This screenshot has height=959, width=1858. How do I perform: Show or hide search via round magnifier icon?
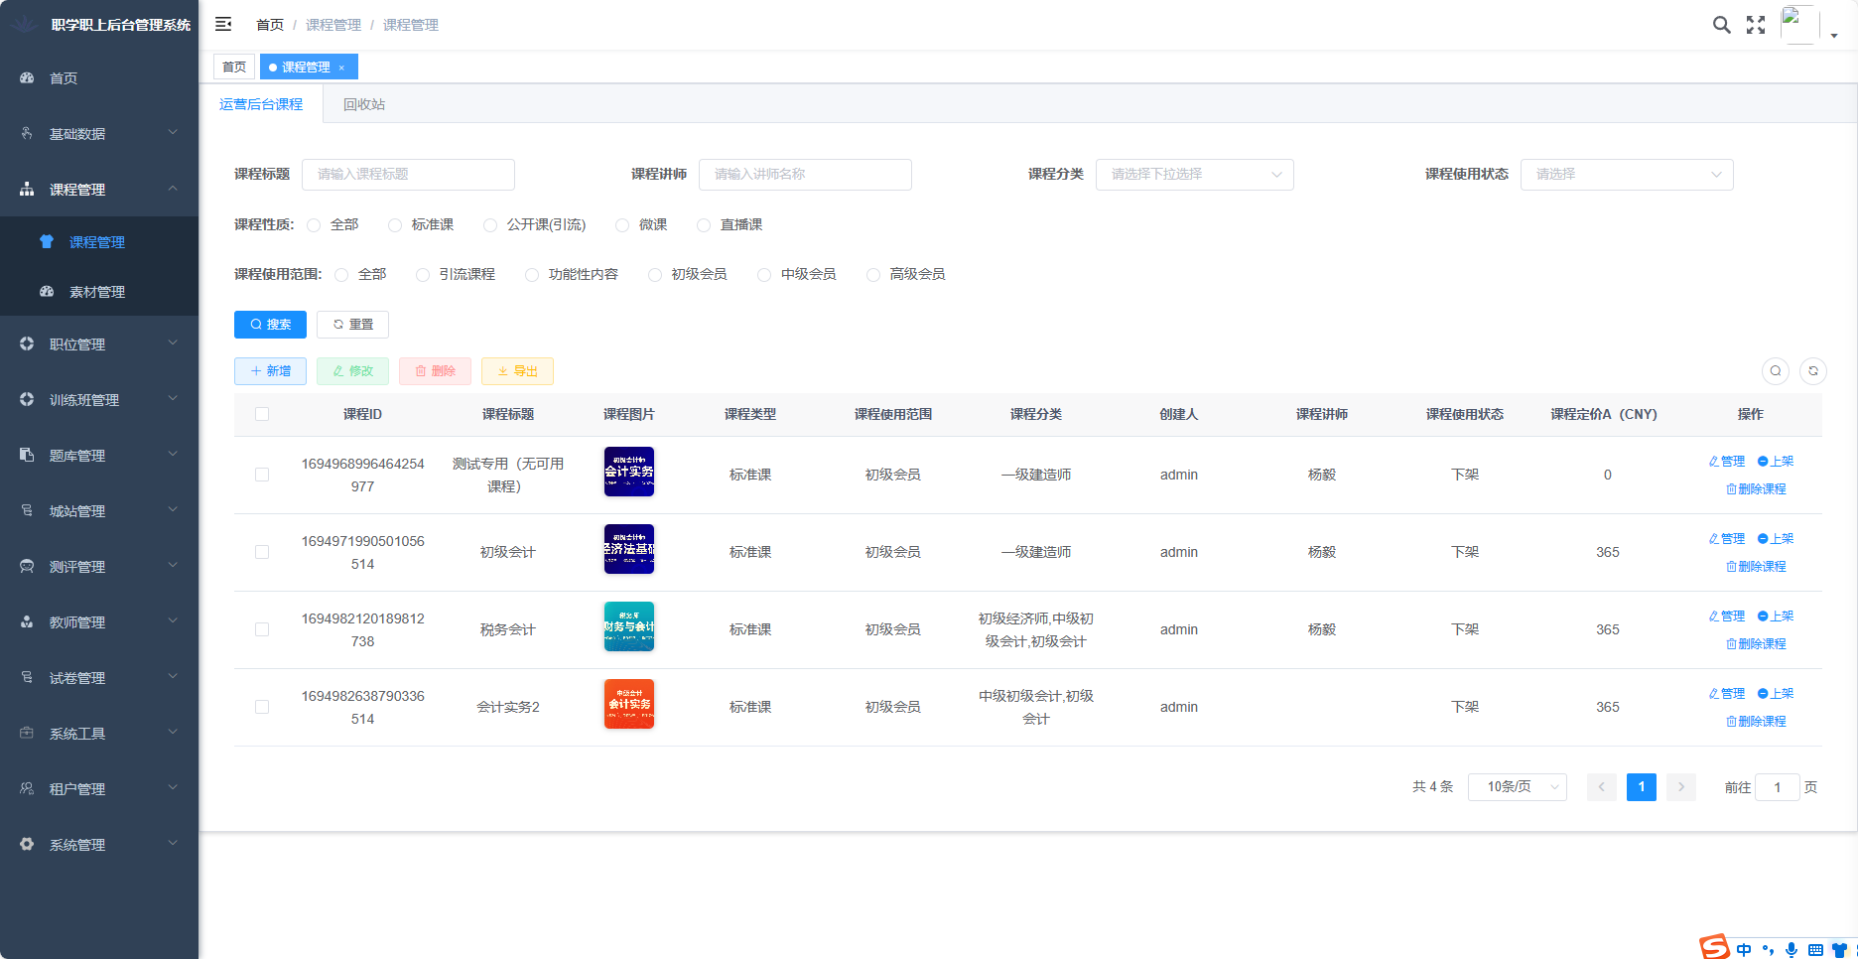pyautogui.click(x=1776, y=371)
